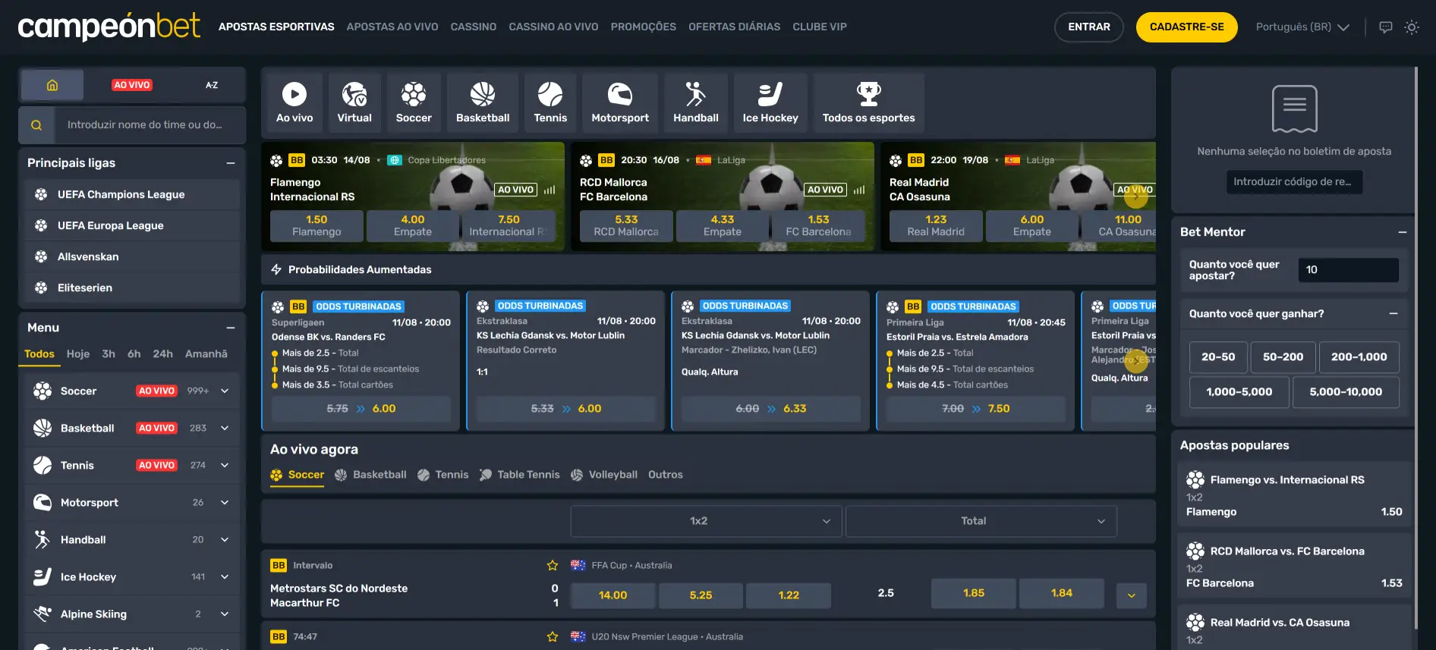Expand the Soccer menu row chevron
This screenshot has width=1436, height=650.
point(225,391)
